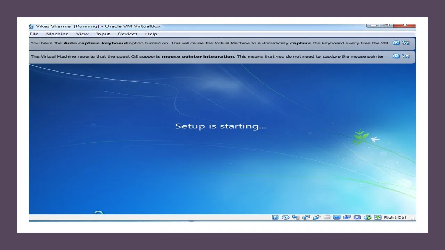The width and height of the screenshot is (445, 250).
Task: Click the optical disc status icon
Action: coord(285,217)
